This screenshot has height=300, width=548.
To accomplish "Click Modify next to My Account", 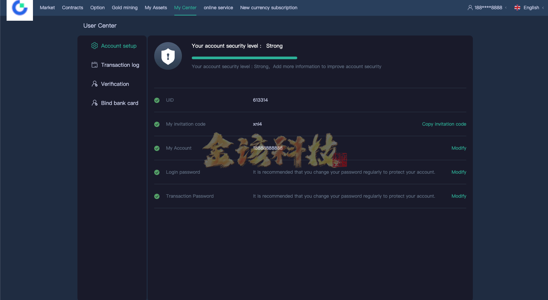I will coord(459,148).
